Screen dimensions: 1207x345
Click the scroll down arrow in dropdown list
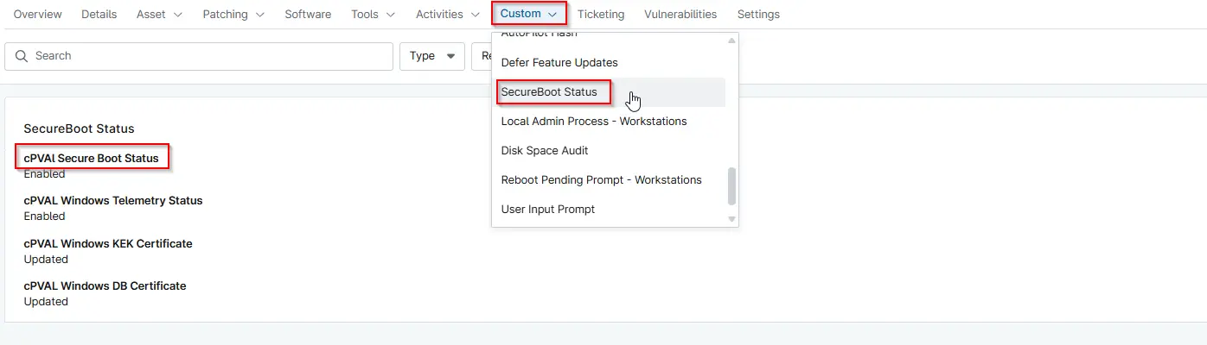click(x=731, y=219)
